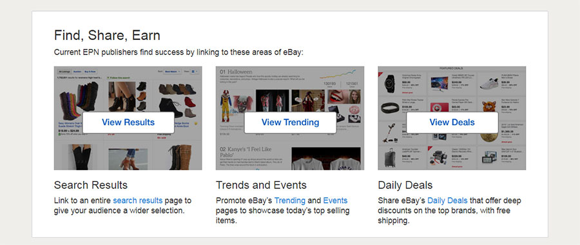
Task: Choose the black suitcase deal image
Action: [x=389, y=157]
